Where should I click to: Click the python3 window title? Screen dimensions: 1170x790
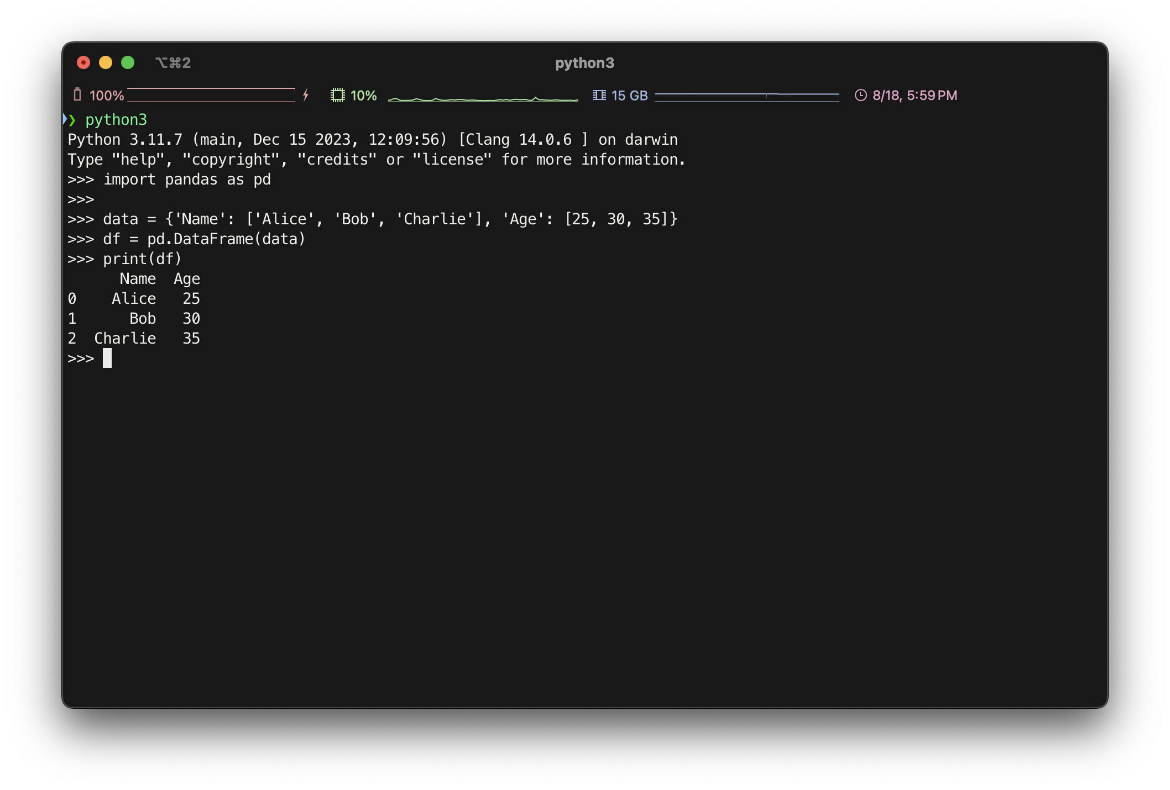coord(584,63)
